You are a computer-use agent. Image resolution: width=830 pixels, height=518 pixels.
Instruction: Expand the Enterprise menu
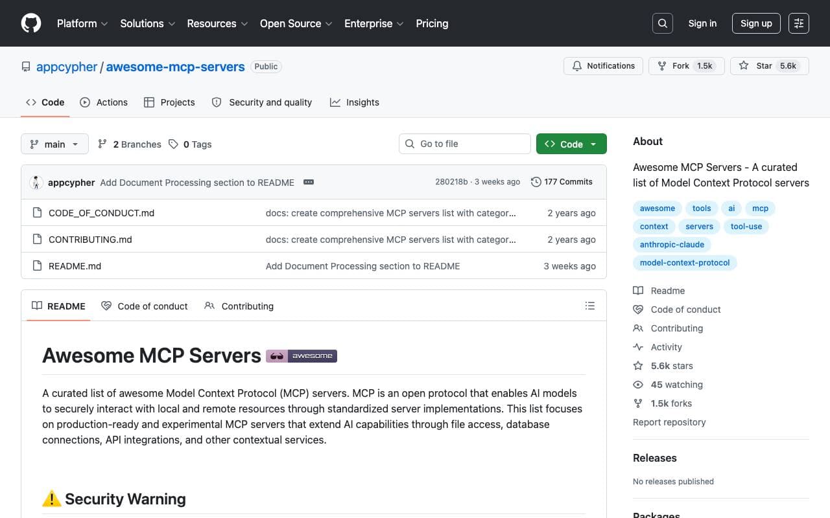[374, 23]
